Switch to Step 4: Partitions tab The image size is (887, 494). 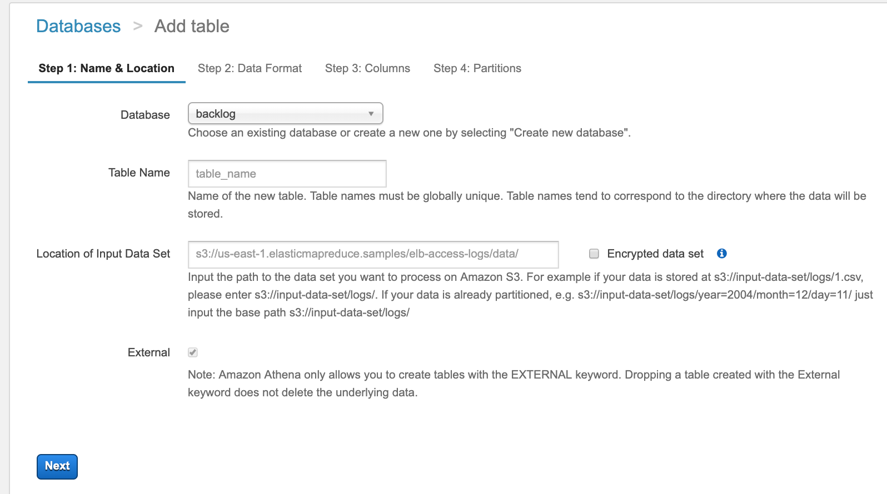pos(477,68)
